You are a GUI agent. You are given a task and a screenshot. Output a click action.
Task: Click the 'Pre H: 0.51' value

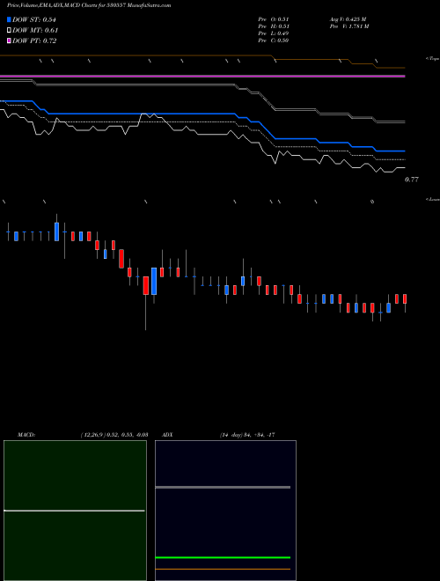click(274, 26)
